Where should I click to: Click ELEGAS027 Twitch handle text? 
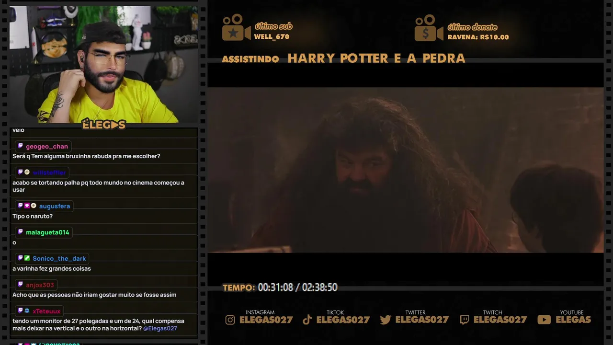coord(500,320)
